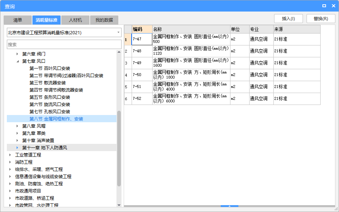Click the 插入(I) button

tap(289, 19)
